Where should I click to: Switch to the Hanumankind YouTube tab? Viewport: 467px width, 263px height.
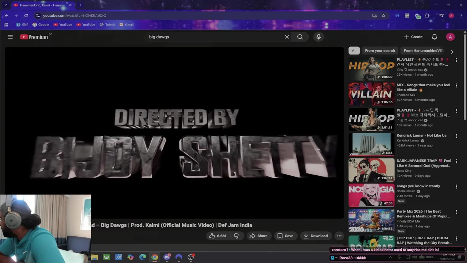pyautogui.click(x=41, y=5)
